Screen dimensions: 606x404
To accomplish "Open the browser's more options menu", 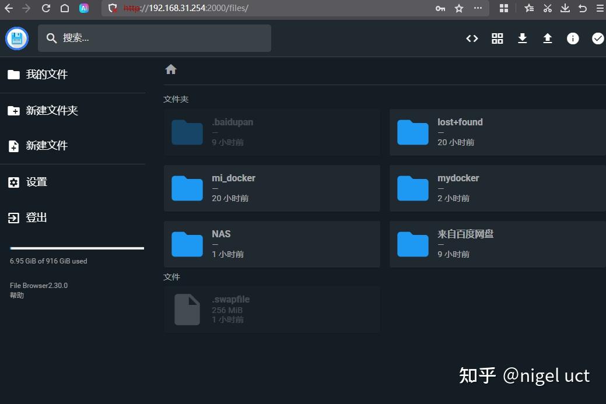I will pos(478,9).
